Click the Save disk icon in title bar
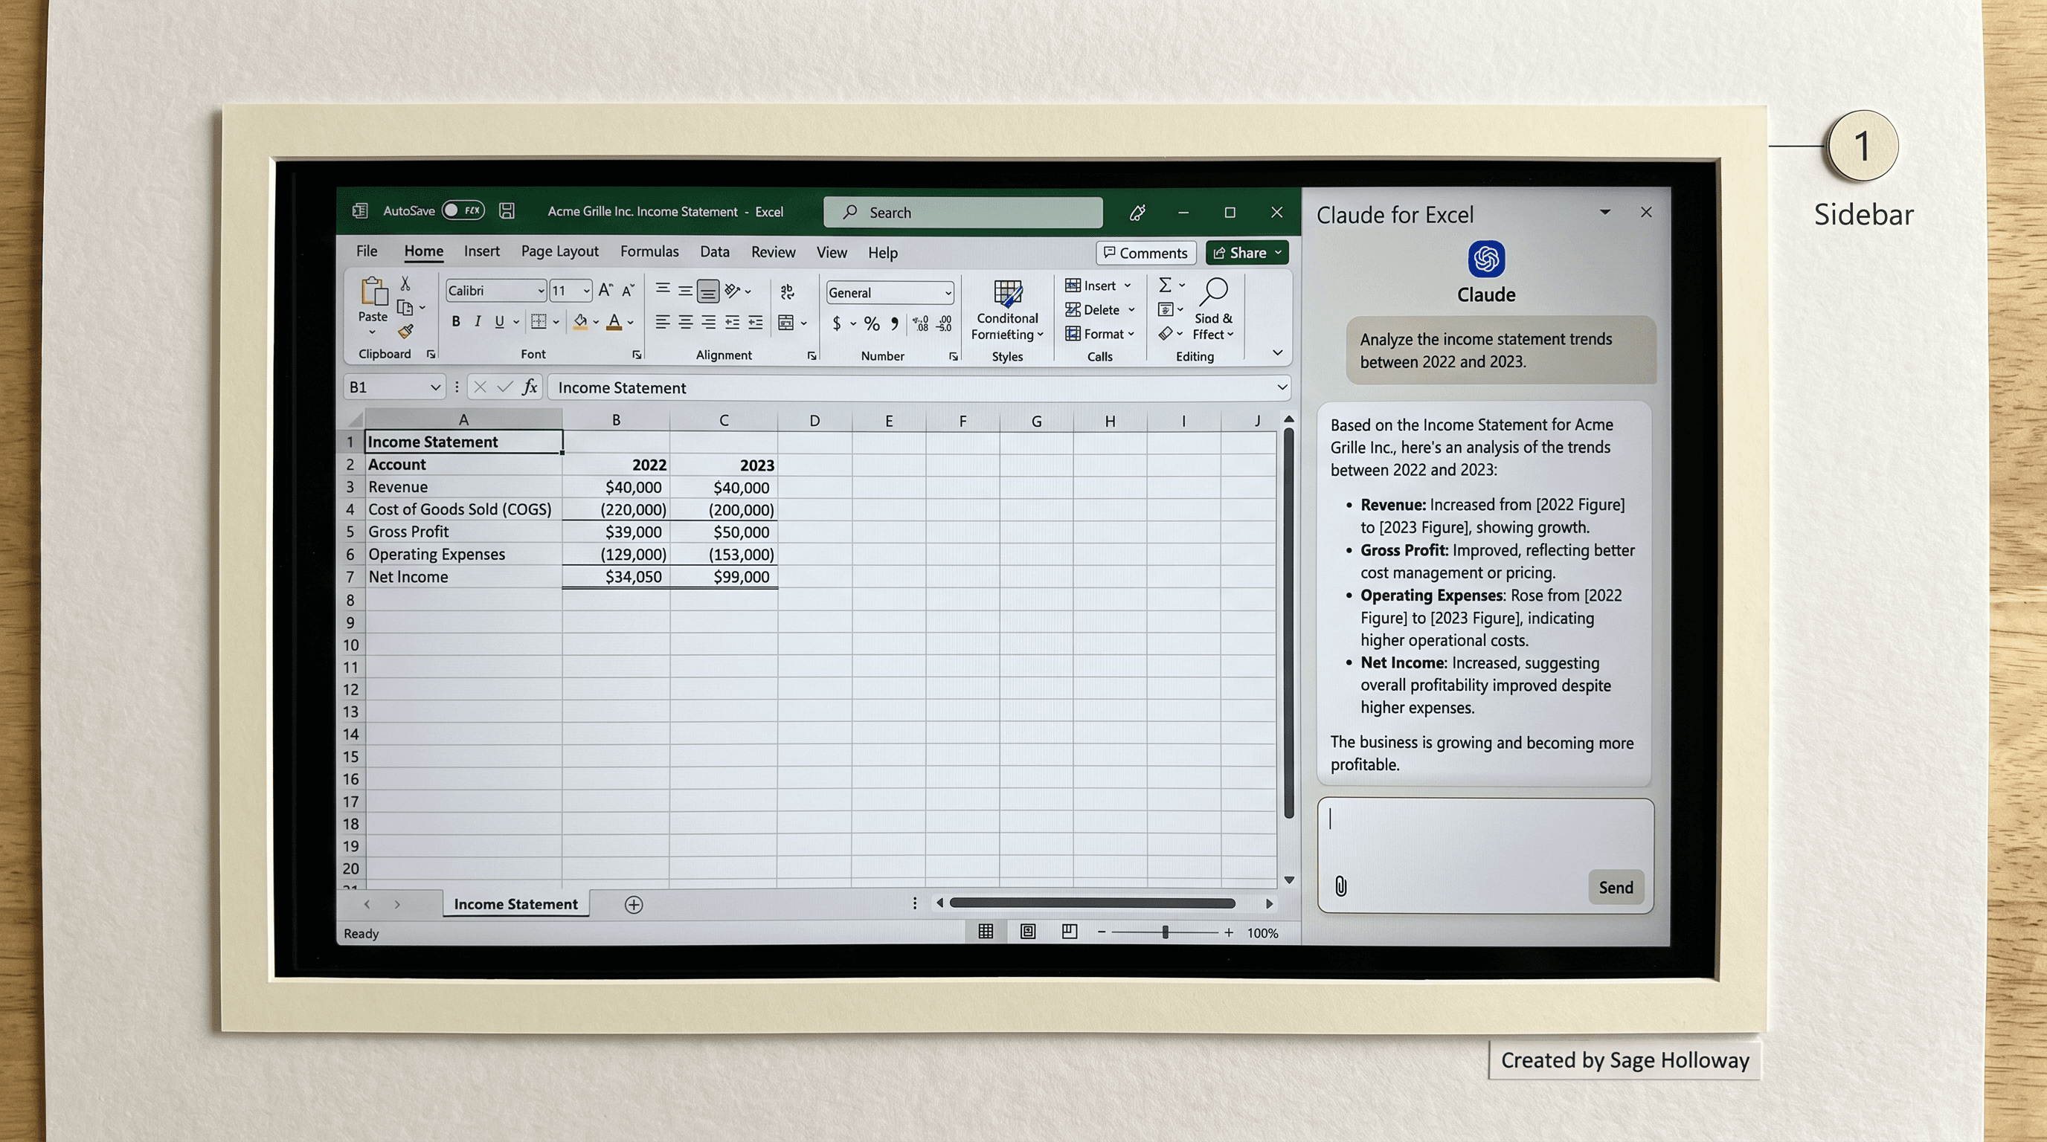2047x1142 pixels. (507, 210)
